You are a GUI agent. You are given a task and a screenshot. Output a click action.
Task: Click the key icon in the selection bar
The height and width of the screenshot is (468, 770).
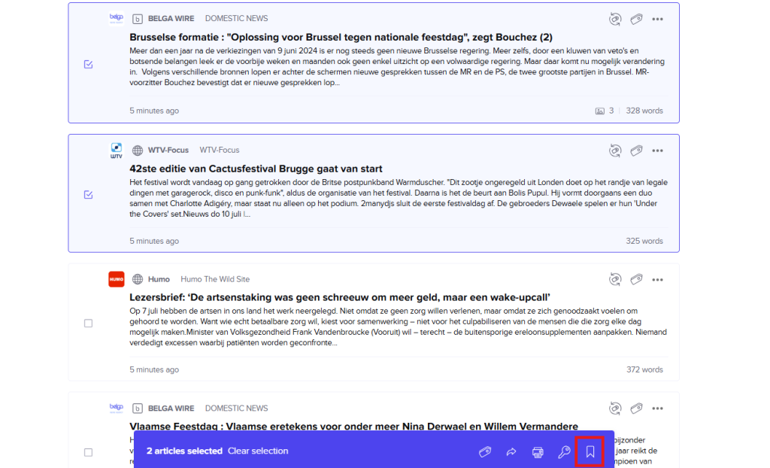tap(564, 451)
